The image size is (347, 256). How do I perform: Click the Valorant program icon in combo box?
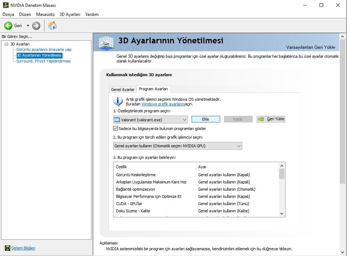117,120
